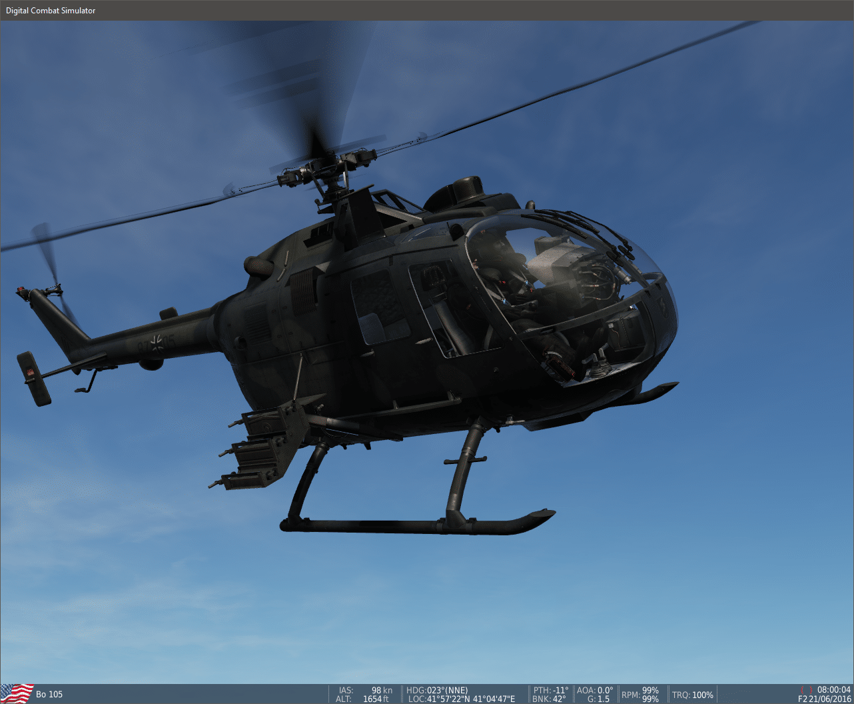Click the LOC coordinates readout

coord(461,699)
